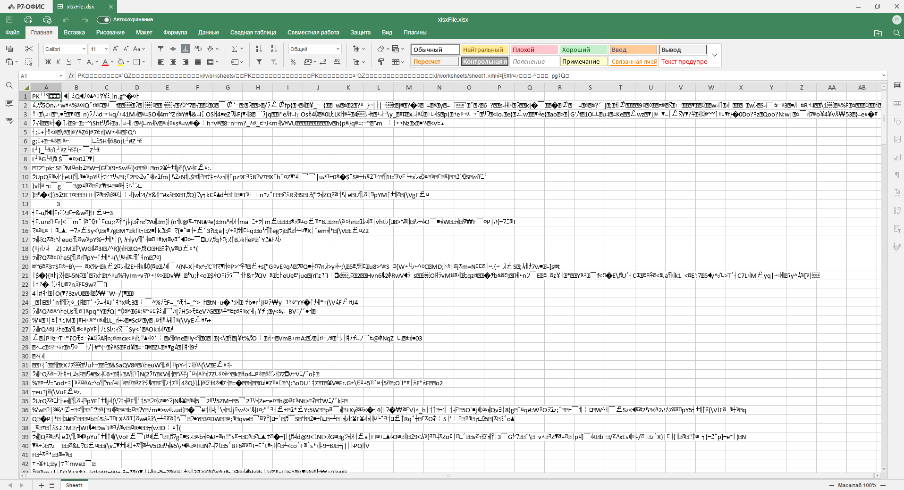
Task: Toggle italic К formatting
Action: pyautogui.click(x=58, y=62)
